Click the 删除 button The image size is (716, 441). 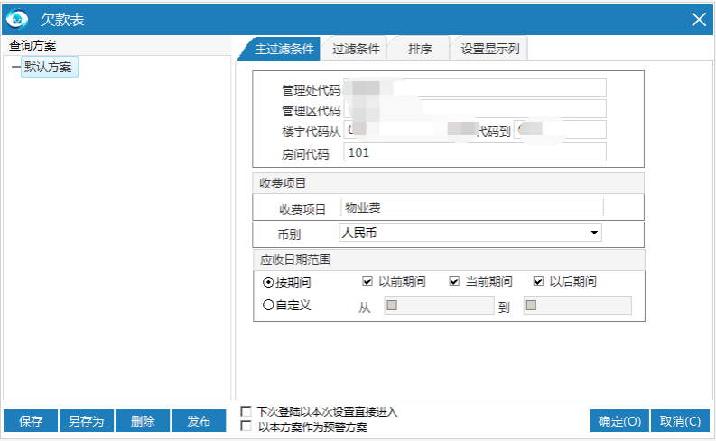[x=143, y=420]
